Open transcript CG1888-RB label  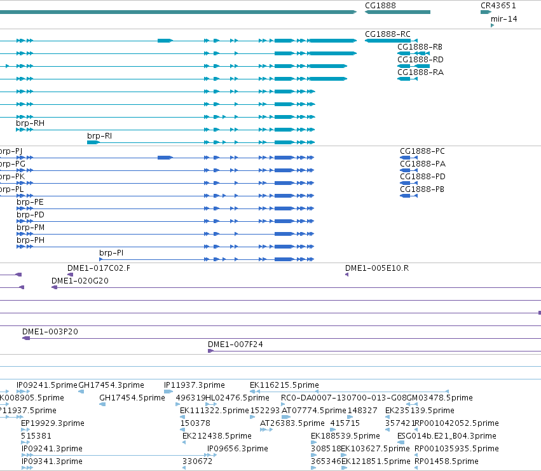pos(420,47)
